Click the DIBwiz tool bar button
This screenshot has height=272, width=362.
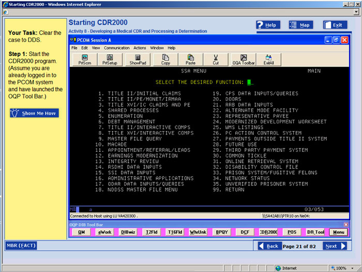pyautogui.click(x=128, y=232)
